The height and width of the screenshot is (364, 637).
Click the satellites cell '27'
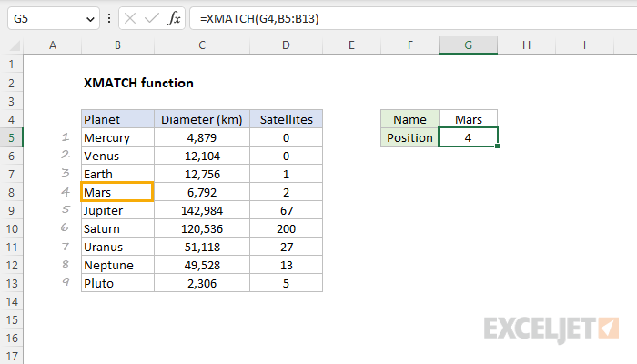tap(286, 247)
